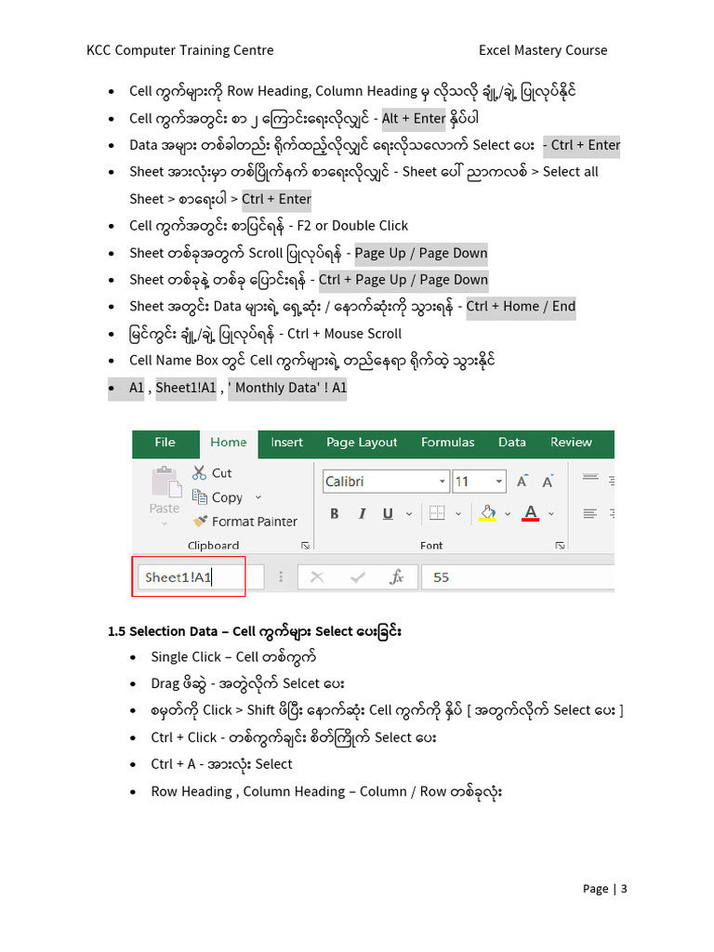Click the Paste label text

tap(165, 509)
